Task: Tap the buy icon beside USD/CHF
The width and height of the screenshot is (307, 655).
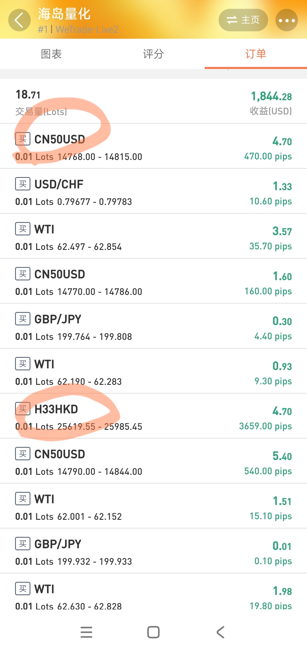Action: (23, 184)
